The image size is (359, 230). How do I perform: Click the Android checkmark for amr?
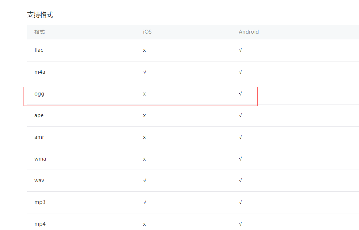point(240,137)
